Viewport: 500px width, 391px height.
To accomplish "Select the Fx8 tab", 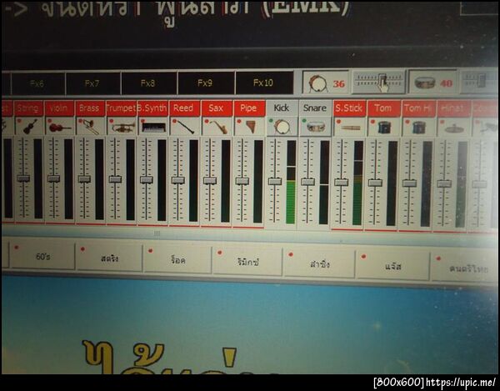I will point(148,83).
